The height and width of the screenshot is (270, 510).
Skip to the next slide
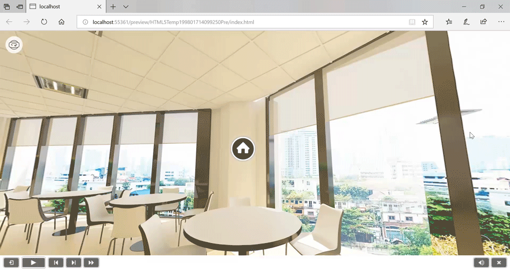tap(73, 262)
